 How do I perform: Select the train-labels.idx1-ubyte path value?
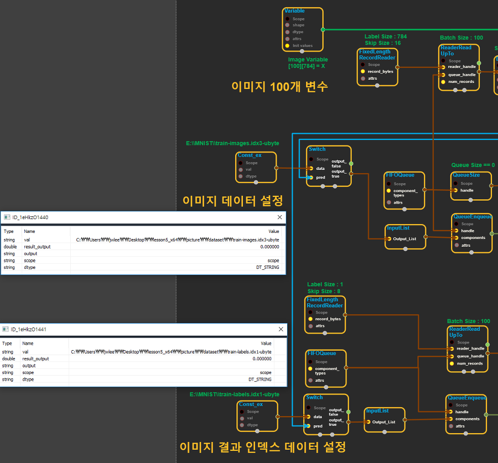tap(171, 352)
